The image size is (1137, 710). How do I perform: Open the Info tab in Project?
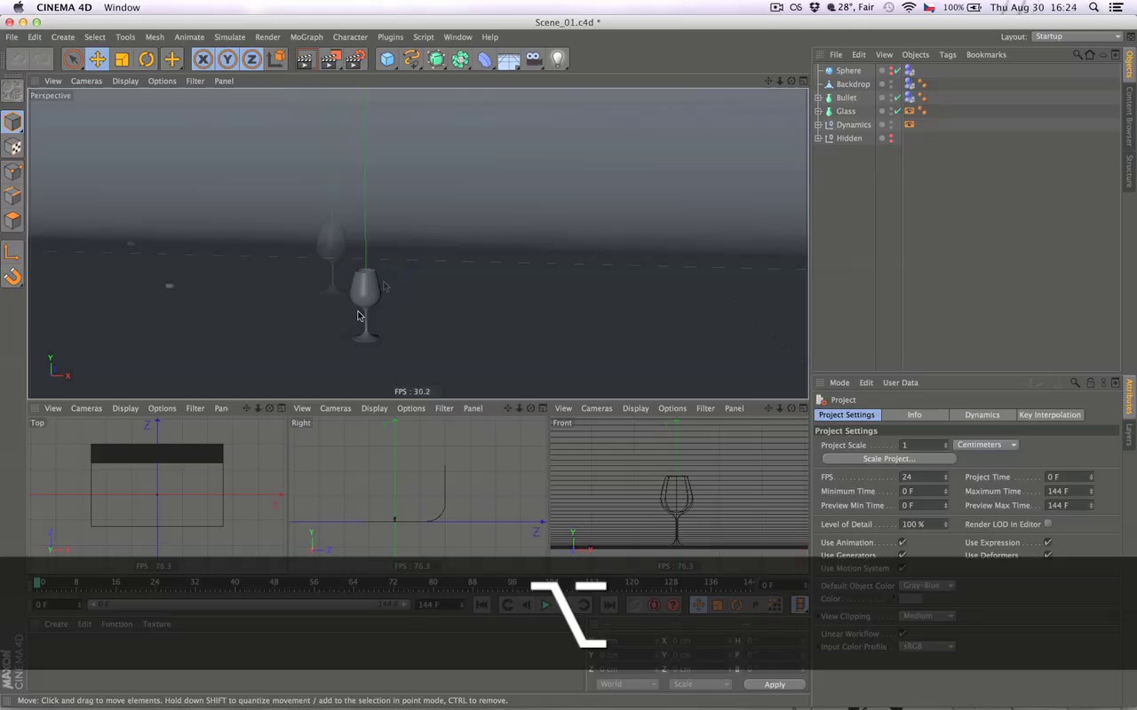(914, 414)
